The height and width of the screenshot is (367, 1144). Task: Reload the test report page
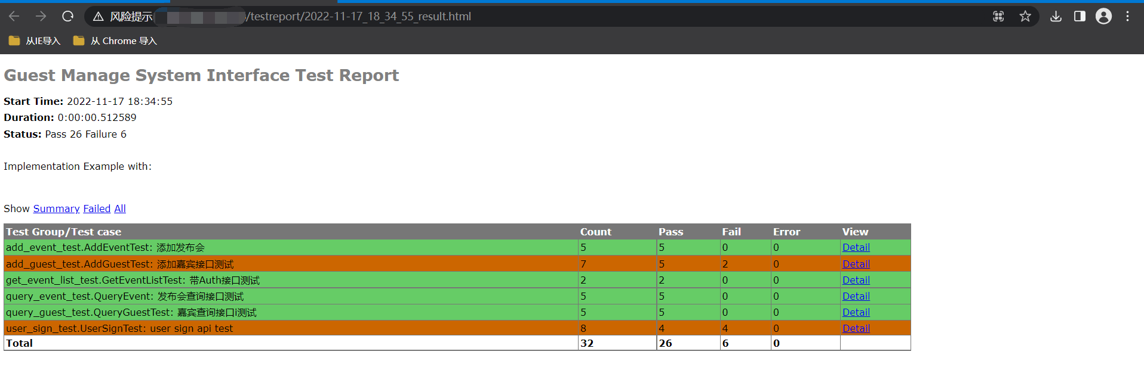click(x=67, y=16)
